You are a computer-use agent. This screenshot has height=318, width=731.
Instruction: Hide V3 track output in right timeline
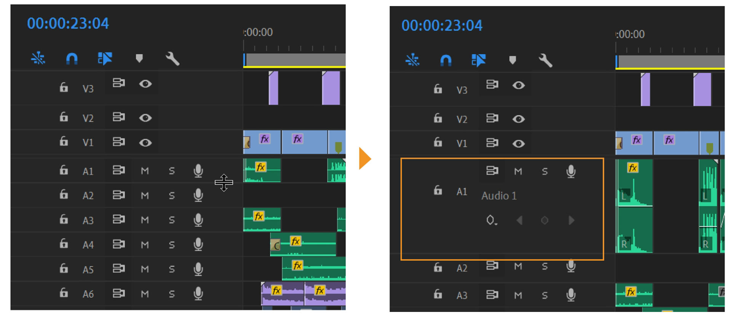(519, 85)
